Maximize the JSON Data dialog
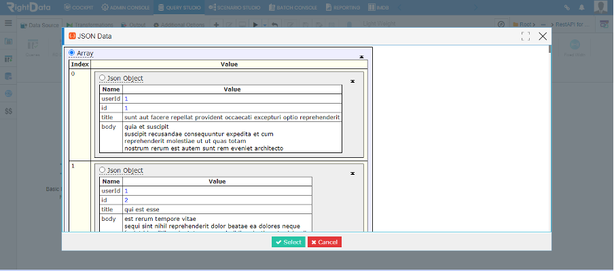Screen dimensions: 614x271 click(526, 37)
